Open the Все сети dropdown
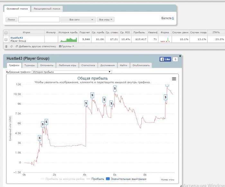The image size is (225, 187). (x=78, y=20)
